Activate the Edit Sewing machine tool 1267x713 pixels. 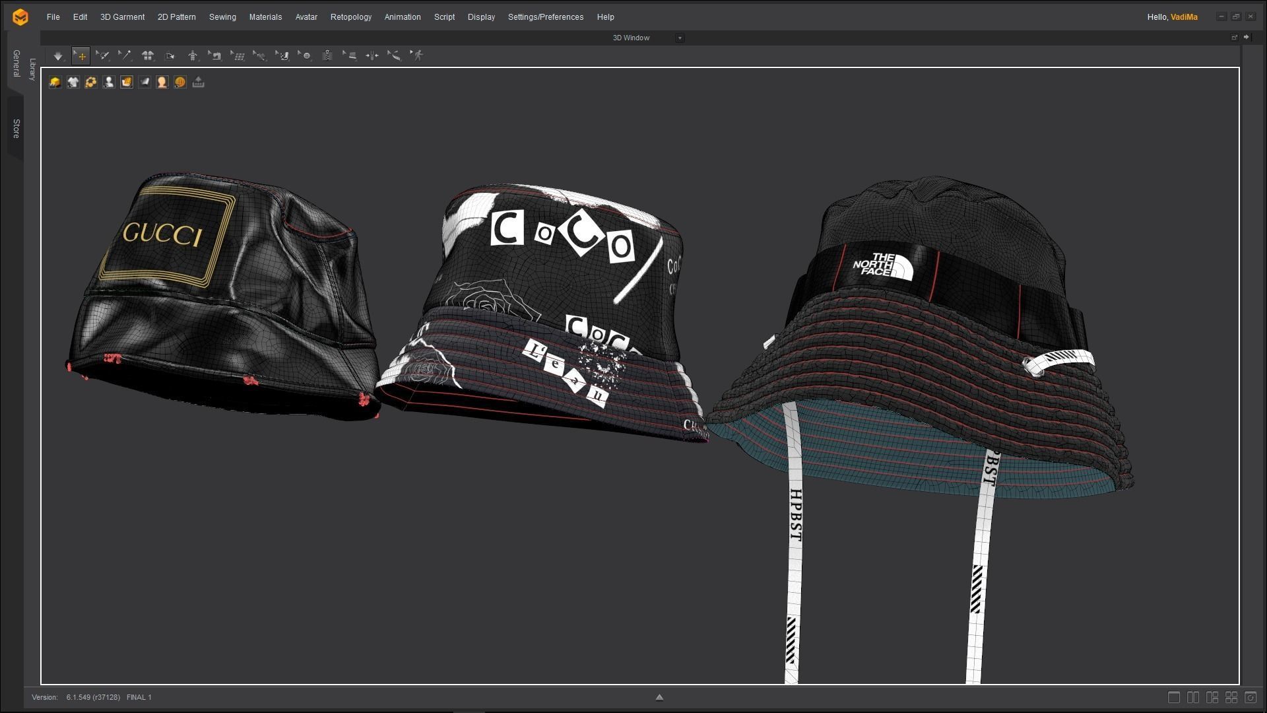click(x=215, y=56)
